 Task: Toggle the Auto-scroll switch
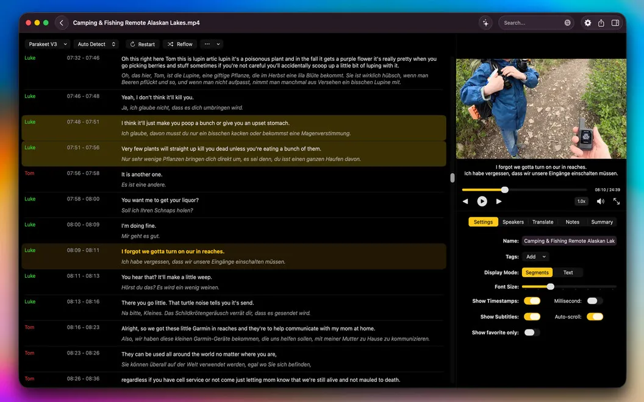click(595, 317)
